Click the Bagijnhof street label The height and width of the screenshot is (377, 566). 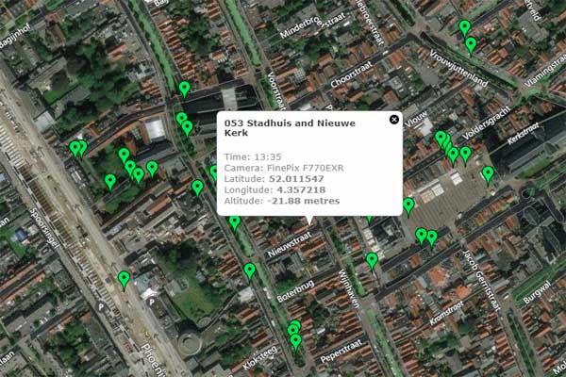click(14, 36)
